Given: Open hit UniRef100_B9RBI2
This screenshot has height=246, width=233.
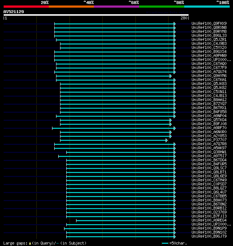Looking at the screenshot, I should [x=209, y=208].
